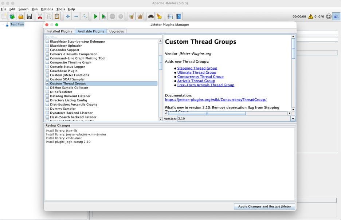
Task: Open the File menu
Action: point(4,9)
